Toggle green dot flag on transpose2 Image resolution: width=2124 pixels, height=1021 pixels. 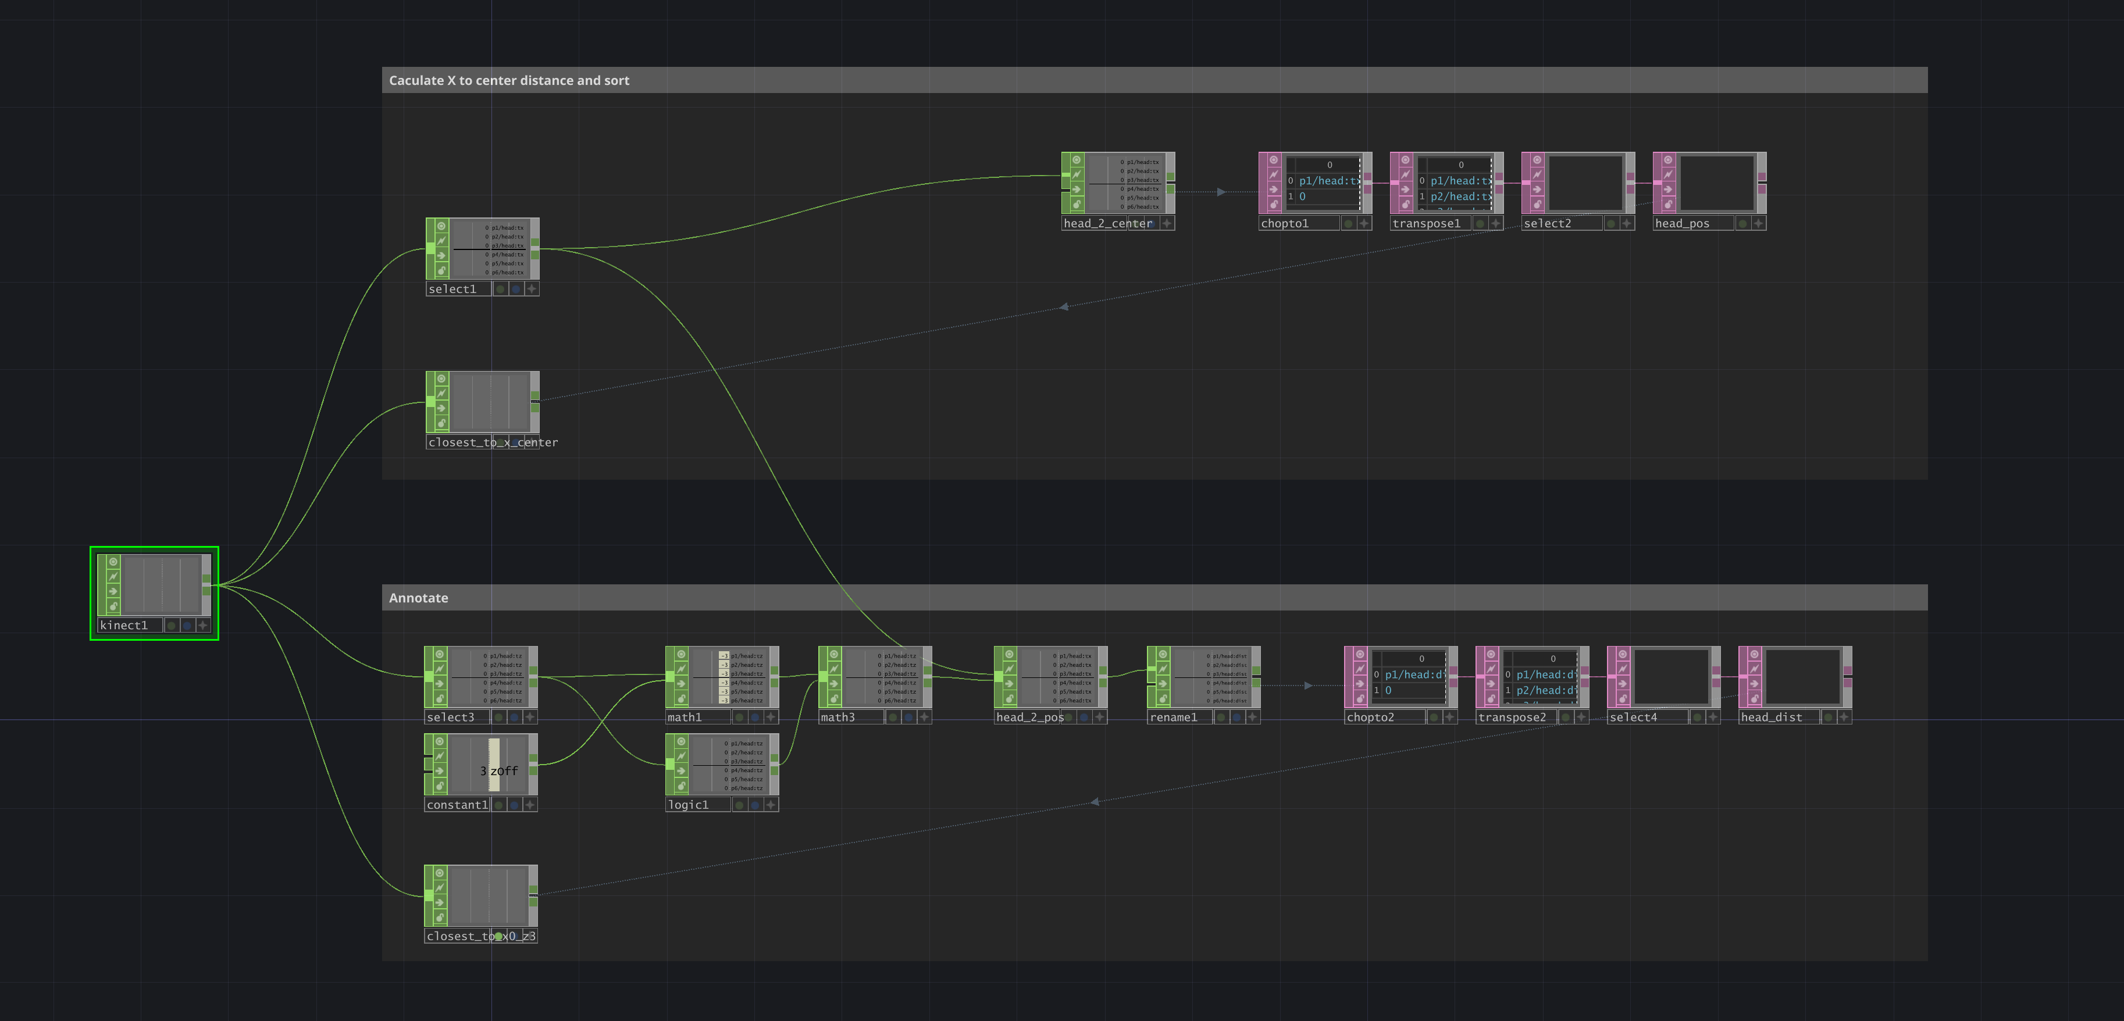(1565, 717)
